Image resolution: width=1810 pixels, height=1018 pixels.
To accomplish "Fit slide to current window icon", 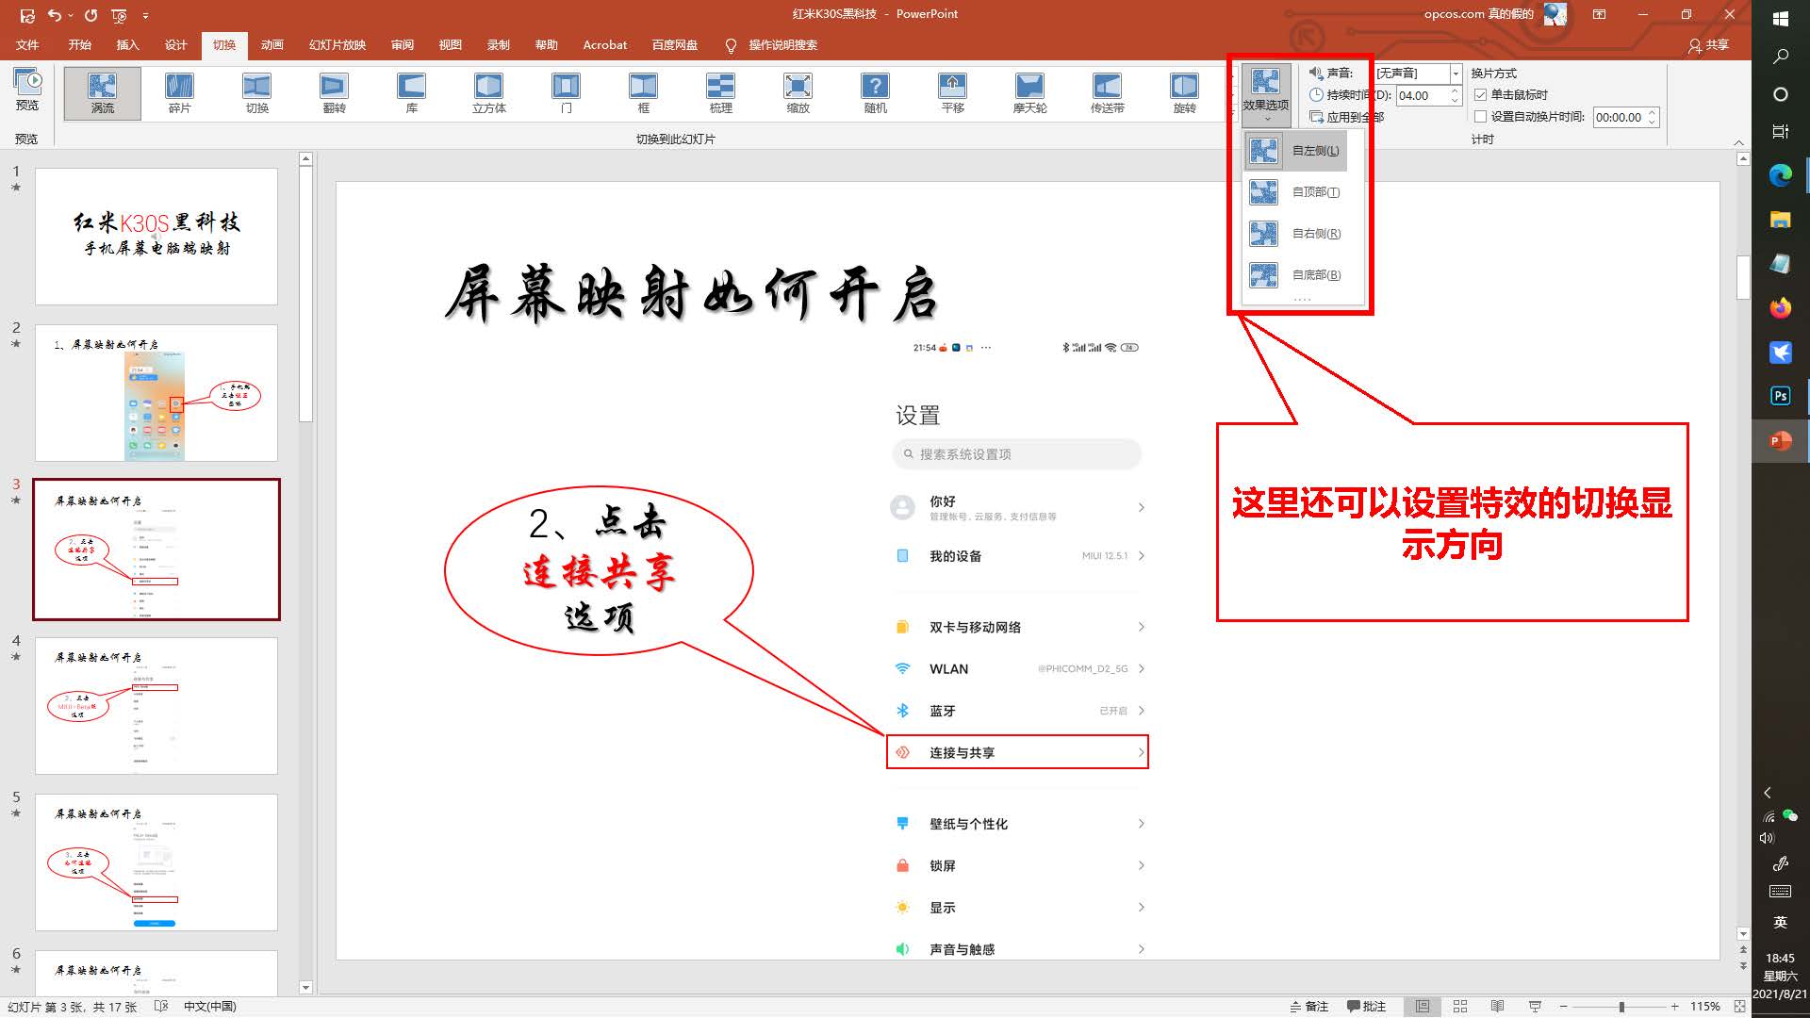I will [1739, 1007].
